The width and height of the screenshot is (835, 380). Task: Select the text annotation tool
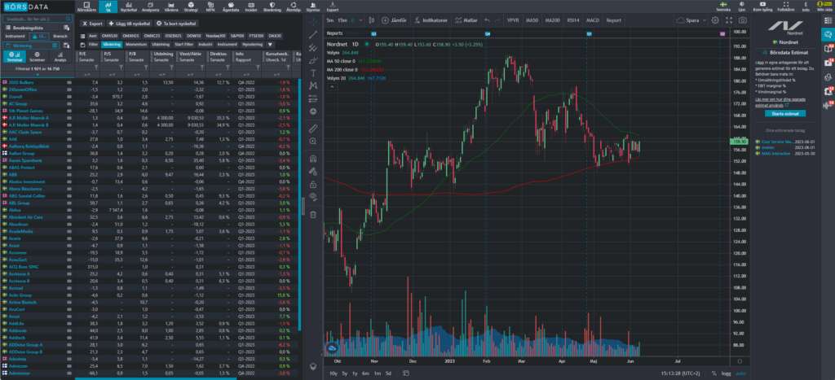coord(313,72)
